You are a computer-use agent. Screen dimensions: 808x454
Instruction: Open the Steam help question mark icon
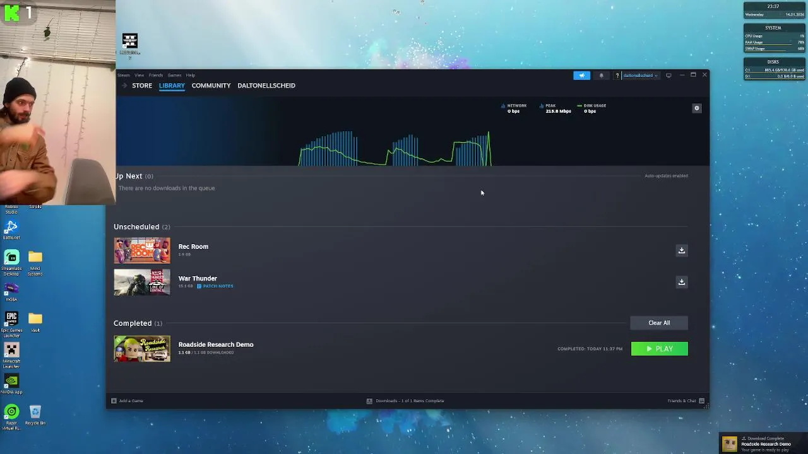point(617,76)
